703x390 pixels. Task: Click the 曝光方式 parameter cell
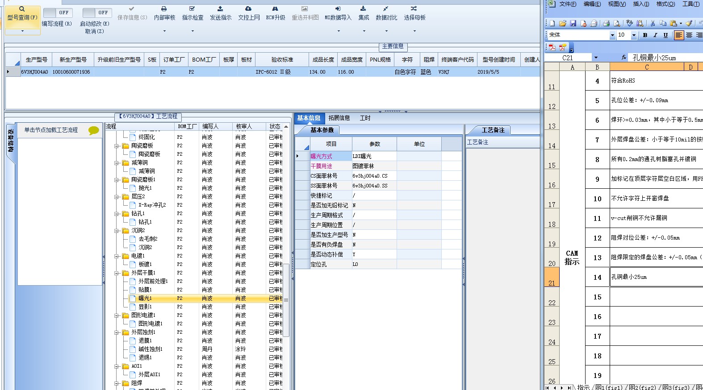[331, 157]
